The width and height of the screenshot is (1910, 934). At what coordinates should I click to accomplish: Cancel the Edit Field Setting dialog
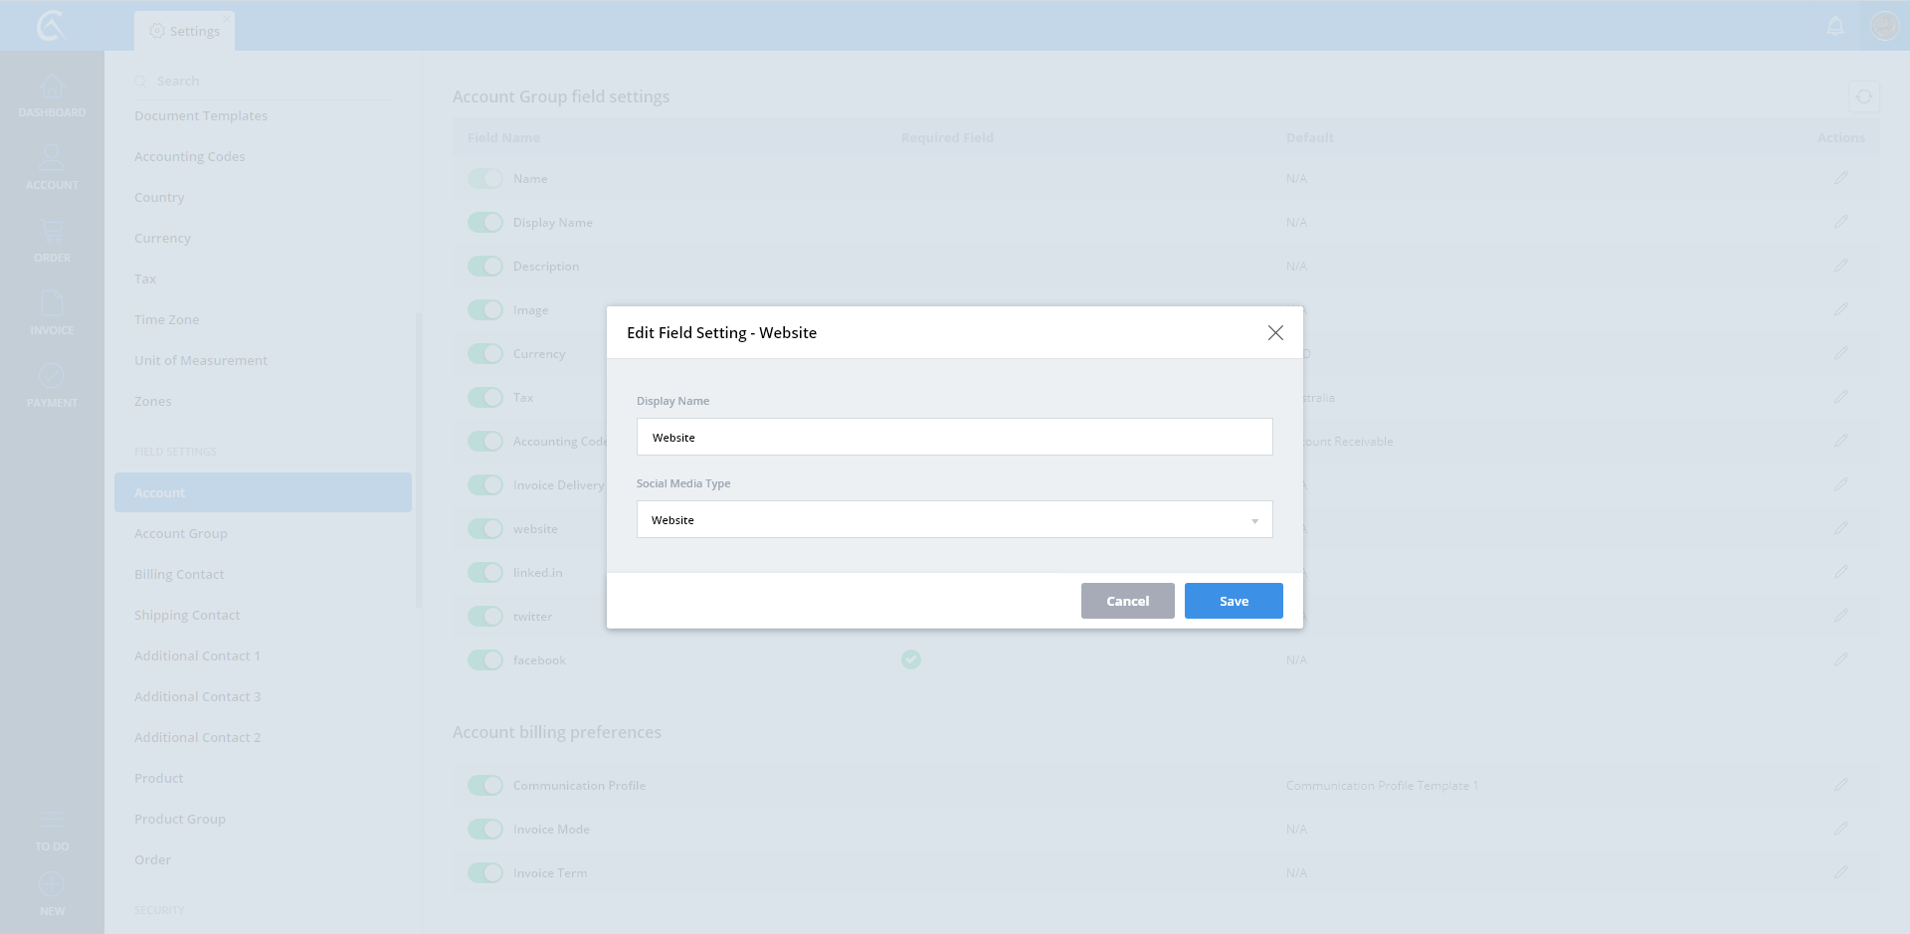click(x=1127, y=601)
